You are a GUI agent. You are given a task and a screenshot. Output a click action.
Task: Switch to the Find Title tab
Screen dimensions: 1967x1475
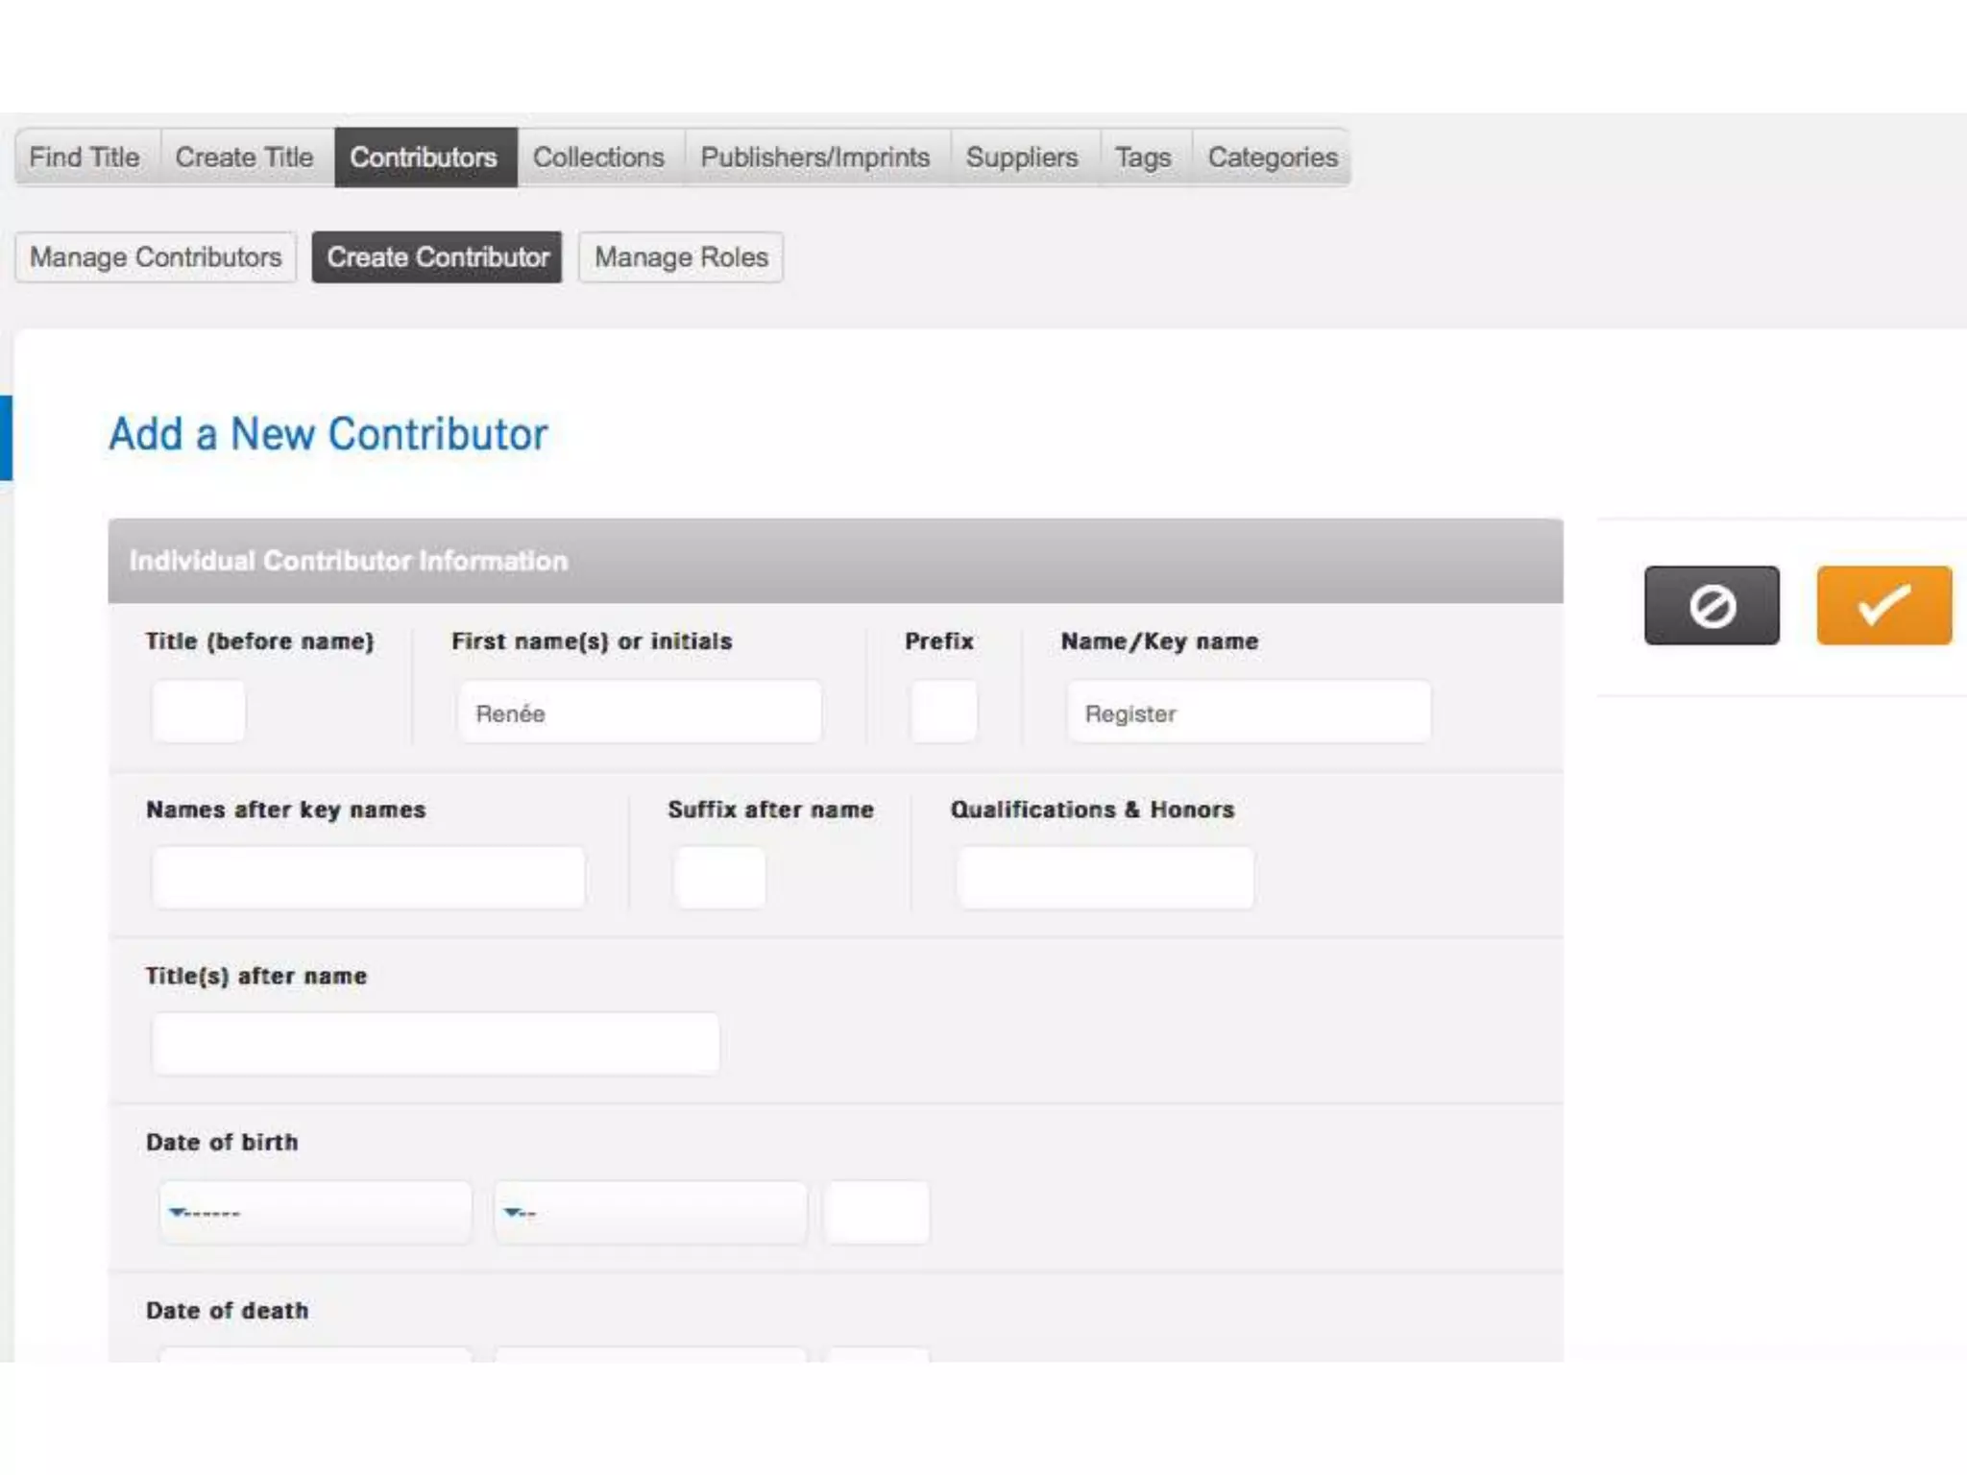click(85, 157)
